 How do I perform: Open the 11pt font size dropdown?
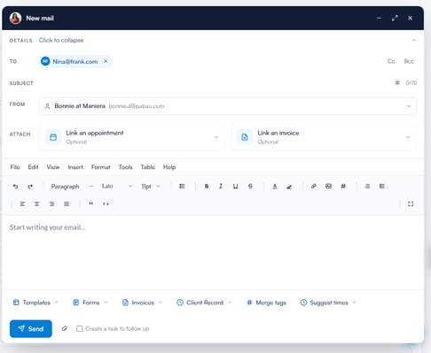(151, 187)
